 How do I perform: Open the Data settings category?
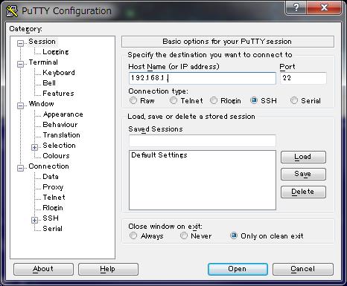click(51, 177)
